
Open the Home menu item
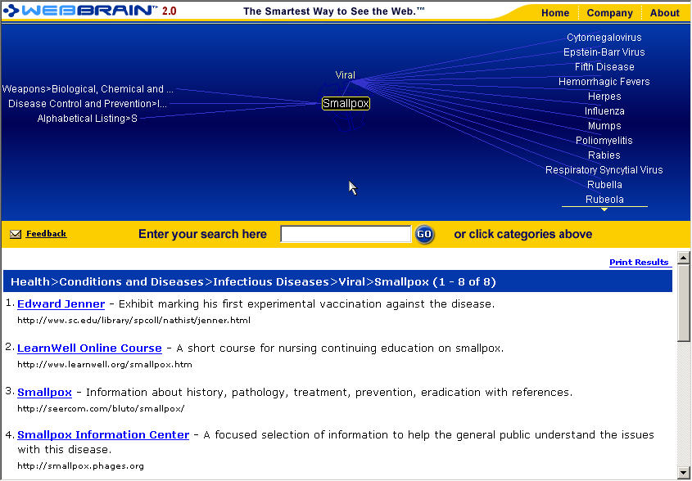tap(555, 13)
